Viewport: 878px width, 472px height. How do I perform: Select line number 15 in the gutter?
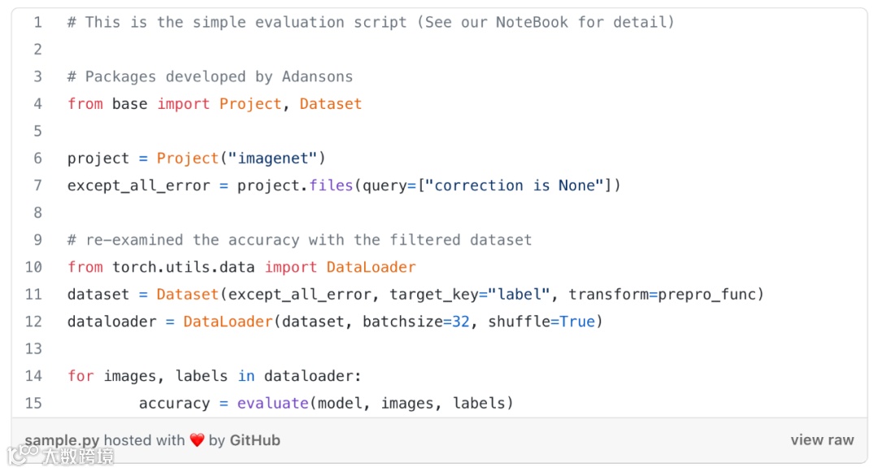pos(33,403)
